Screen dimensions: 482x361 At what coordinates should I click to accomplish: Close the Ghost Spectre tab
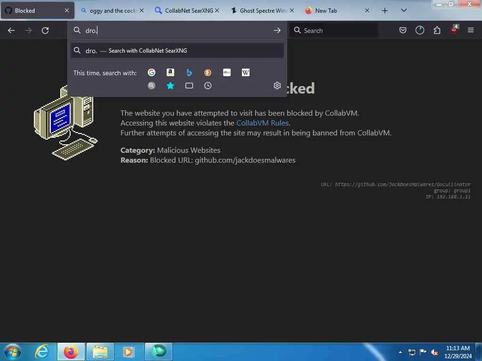pyautogui.click(x=292, y=10)
